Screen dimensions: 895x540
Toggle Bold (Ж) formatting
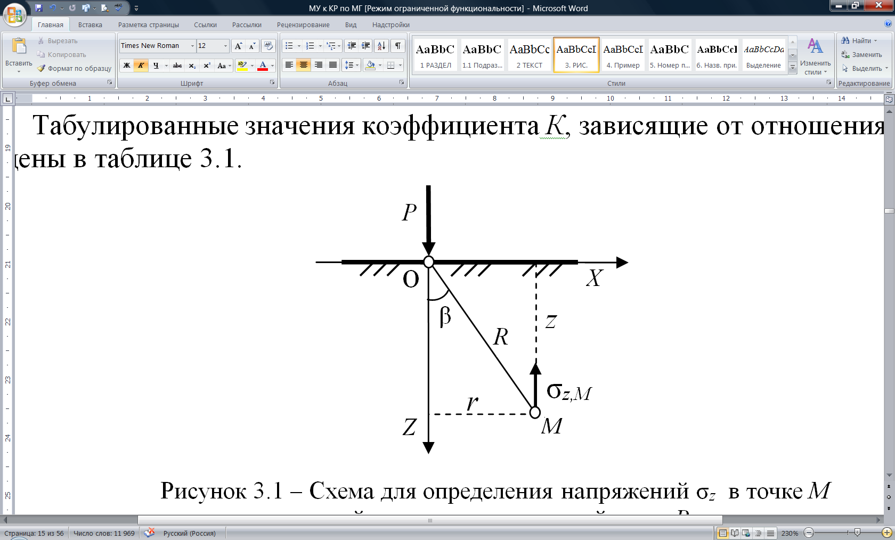[x=127, y=66]
